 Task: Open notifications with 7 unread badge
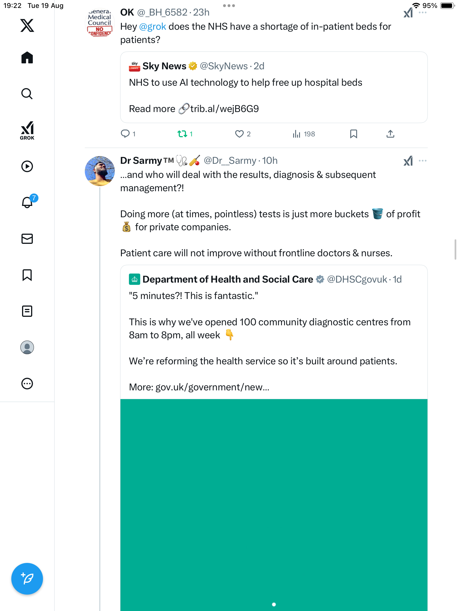27,202
